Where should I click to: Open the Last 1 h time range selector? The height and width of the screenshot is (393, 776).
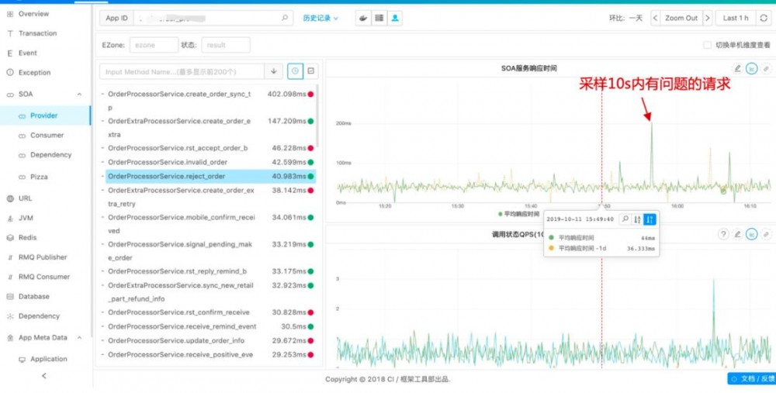click(735, 18)
